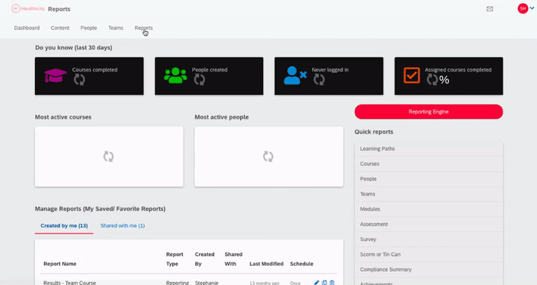Go to the Dashboard menu item
The image size is (537, 285).
[x=27, y=28]
